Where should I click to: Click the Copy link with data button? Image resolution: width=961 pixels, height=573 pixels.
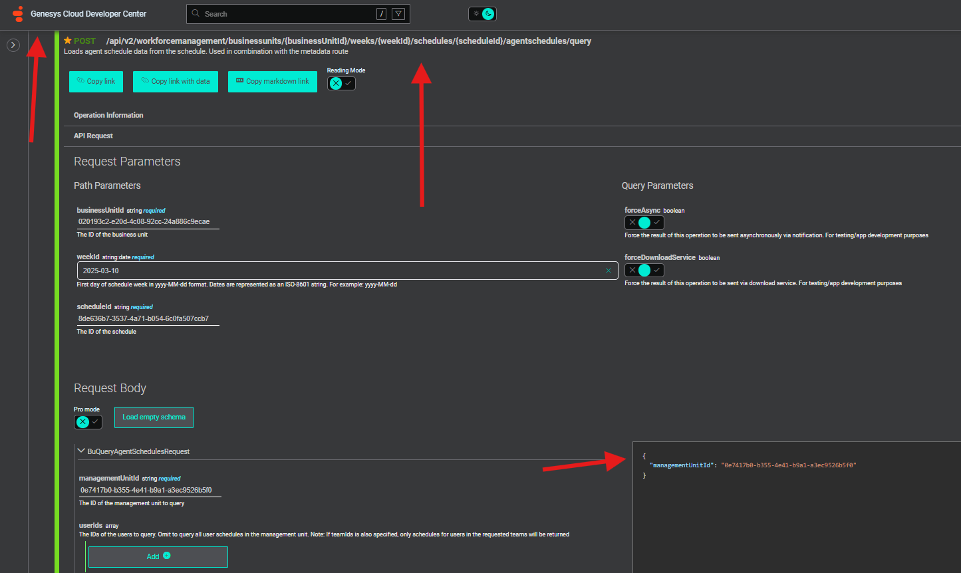point(176,82)
